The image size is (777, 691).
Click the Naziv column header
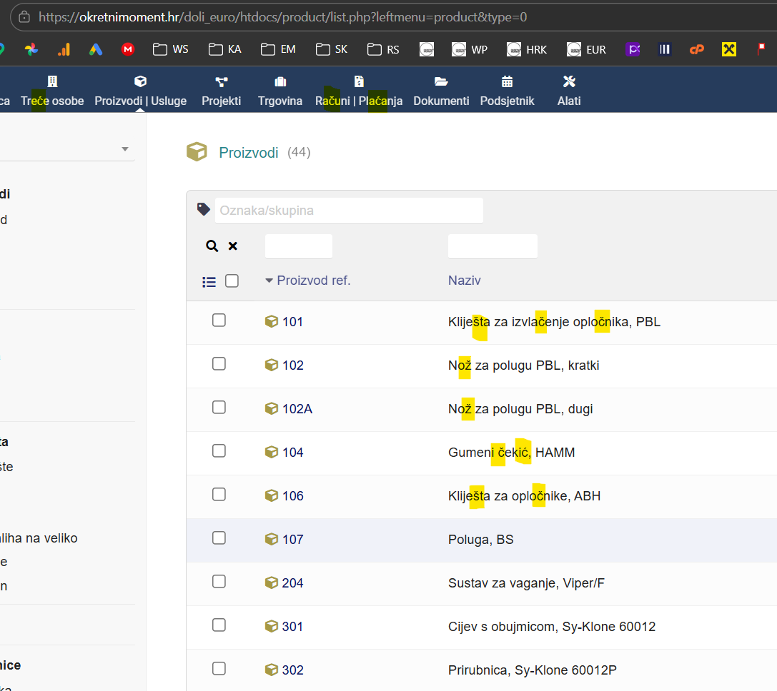pyautogui.click(x=464, y=281)
